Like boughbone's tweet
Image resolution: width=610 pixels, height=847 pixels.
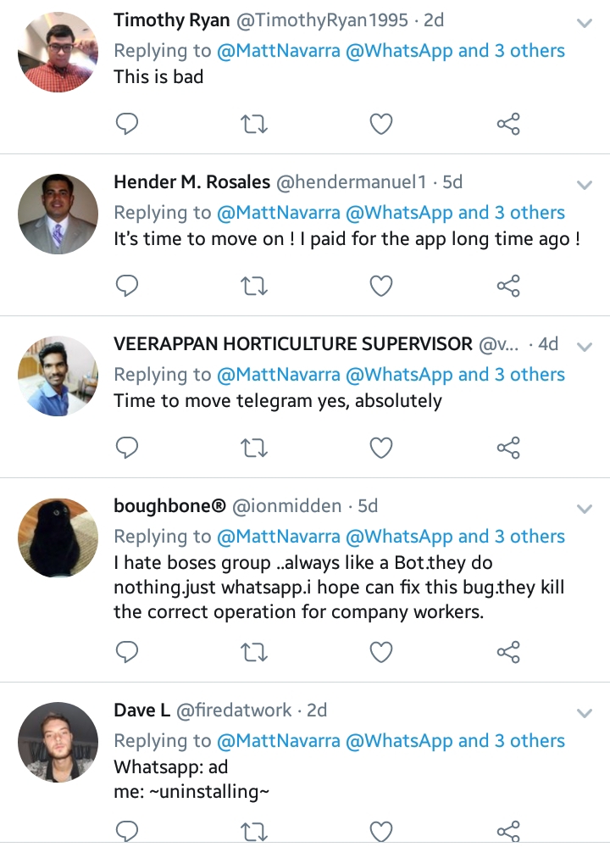coord(381,651)
